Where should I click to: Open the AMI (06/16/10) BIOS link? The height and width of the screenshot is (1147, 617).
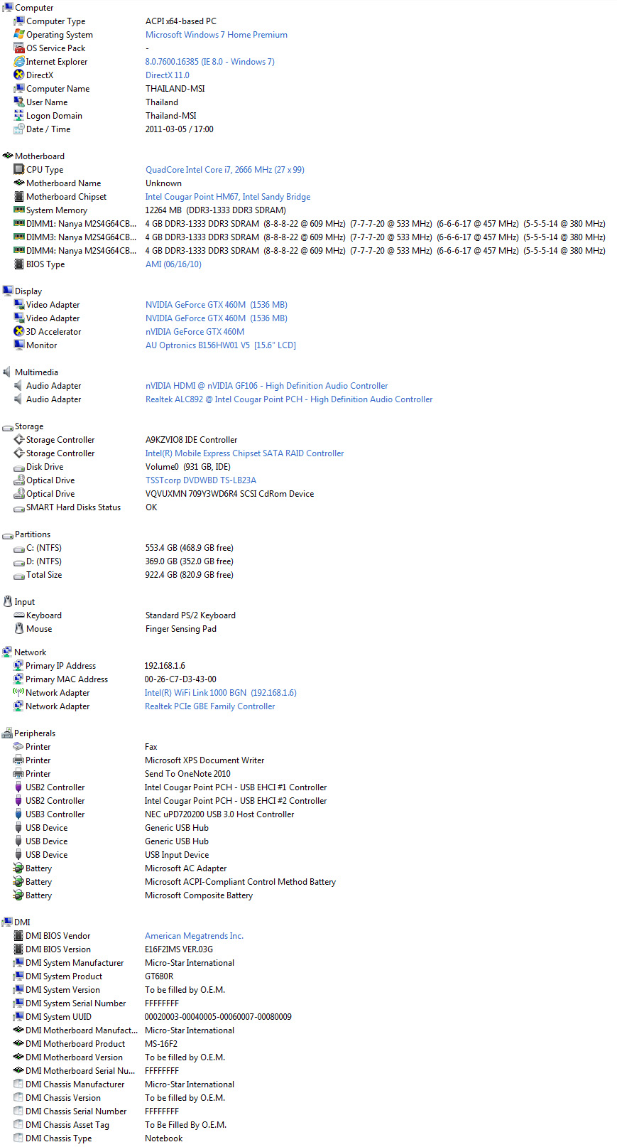pyautogui.click(x=173, y=264)
